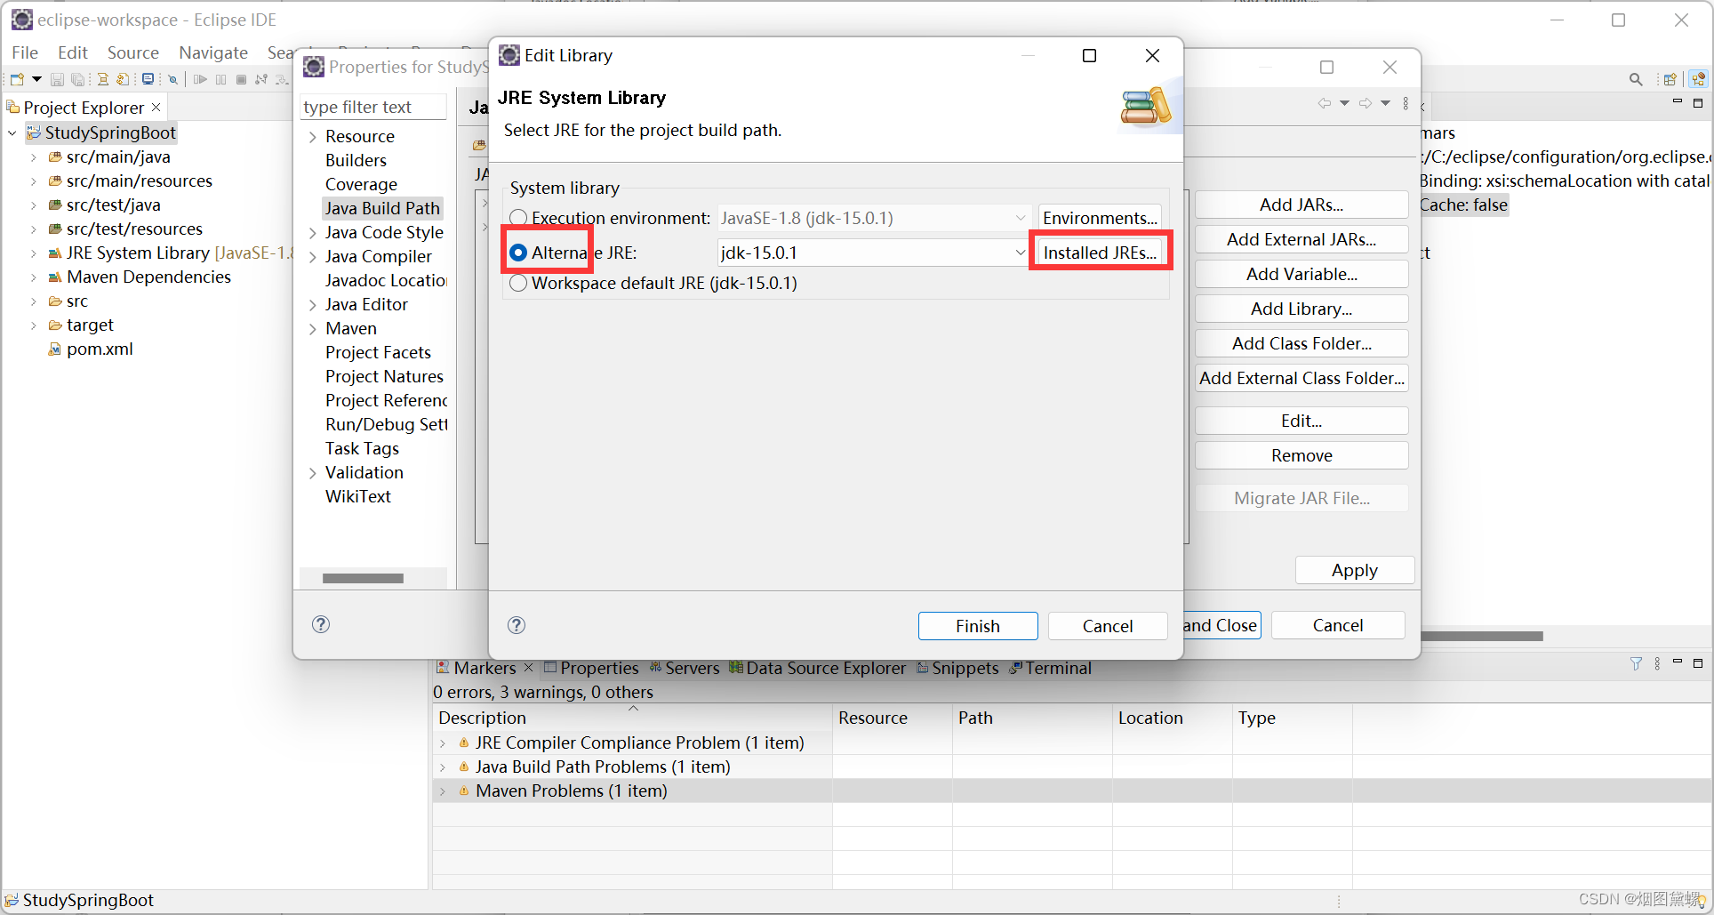Click the Markers view three-dot menu icon
Screen dimensions: 1714x915
(x=1657, y=663)
